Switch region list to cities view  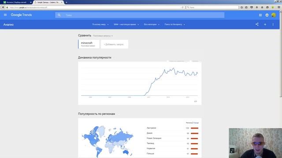click(x=196, y=123)
